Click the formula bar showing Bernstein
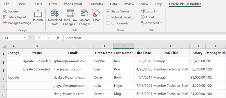226x98 pixels. coord(144,38)
